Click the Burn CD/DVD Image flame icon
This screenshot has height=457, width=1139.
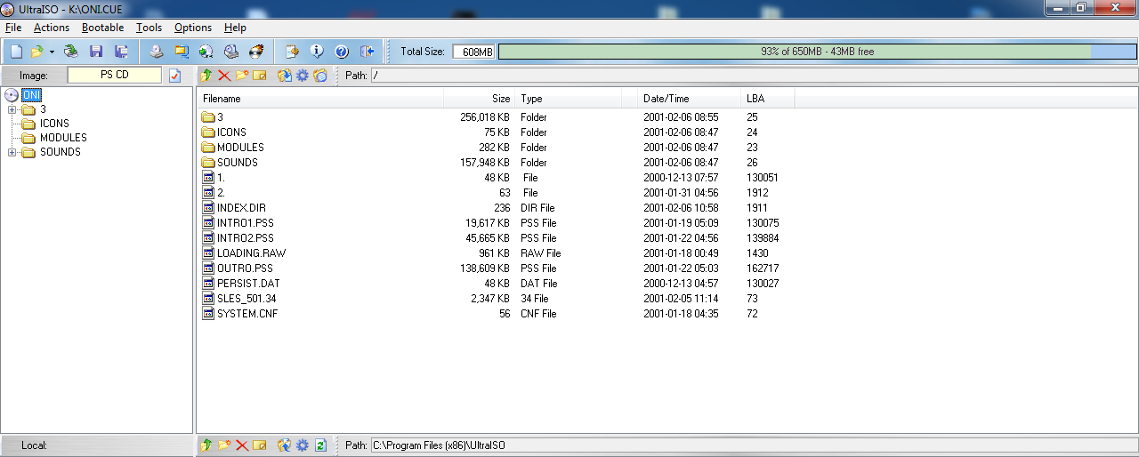[256, 52]
